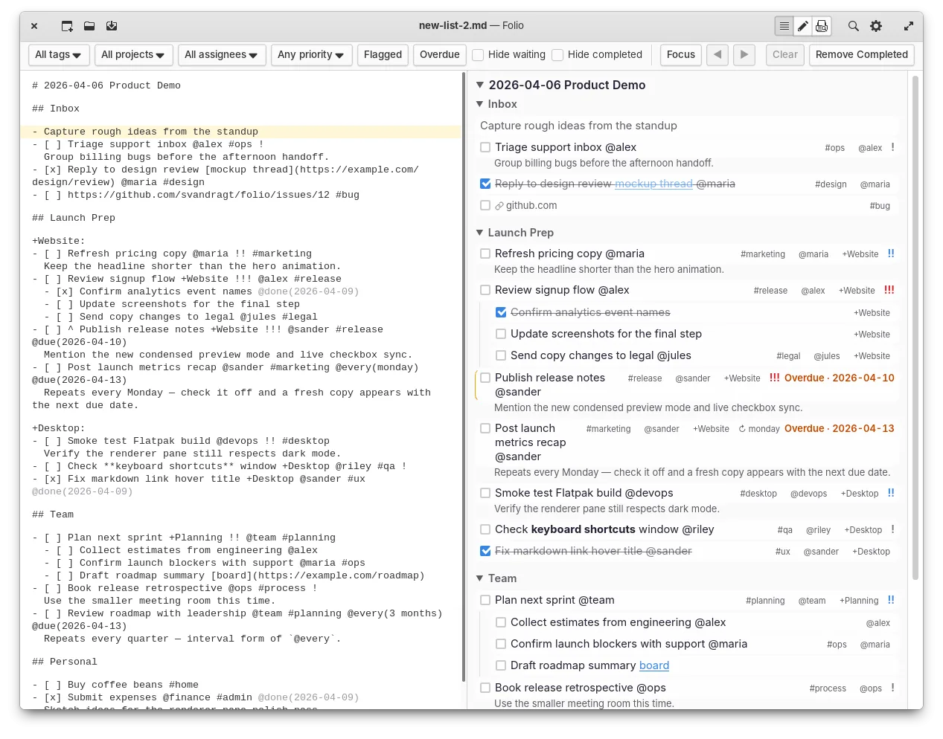943x739 pixels.
Task: Uncheck Reply to design review task
Action: (485, 184)
